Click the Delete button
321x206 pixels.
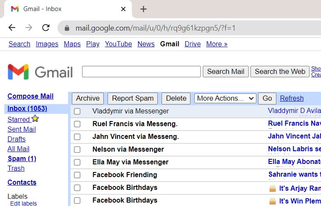point(176,99)
